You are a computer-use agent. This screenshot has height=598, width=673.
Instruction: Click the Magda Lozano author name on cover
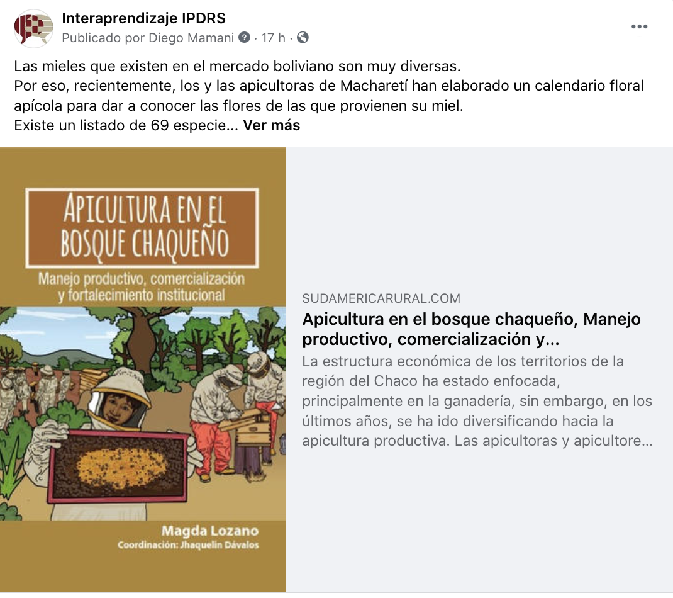pos(210,531)
